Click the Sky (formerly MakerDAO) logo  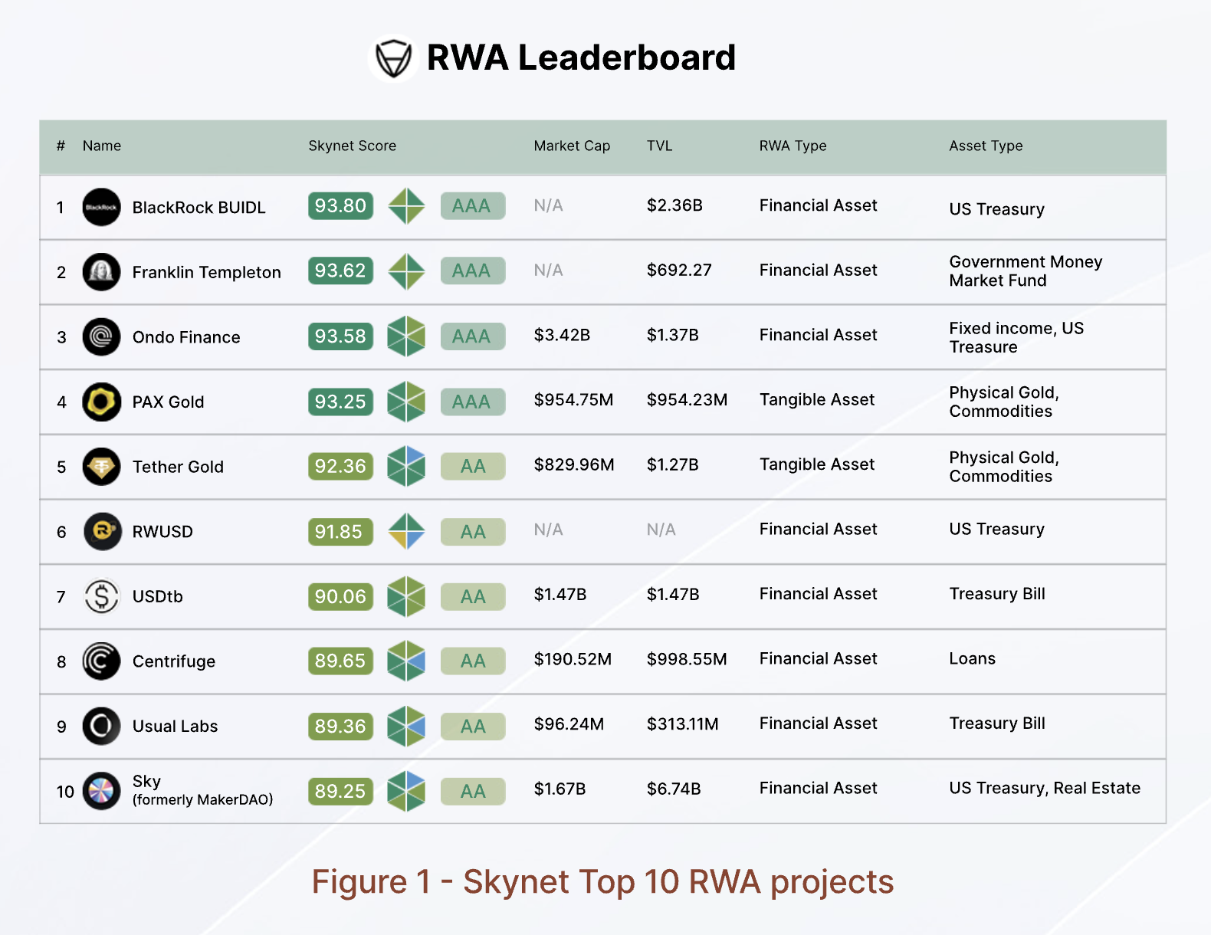click(x=101, y=791)
